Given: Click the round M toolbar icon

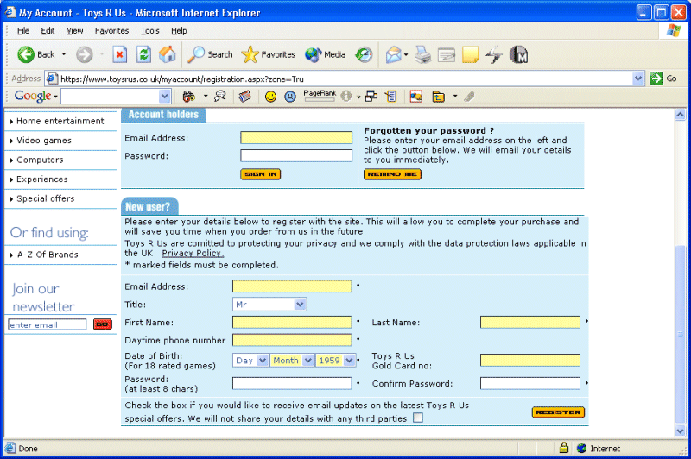Looking at the screenshot, I should pos(518,54).
